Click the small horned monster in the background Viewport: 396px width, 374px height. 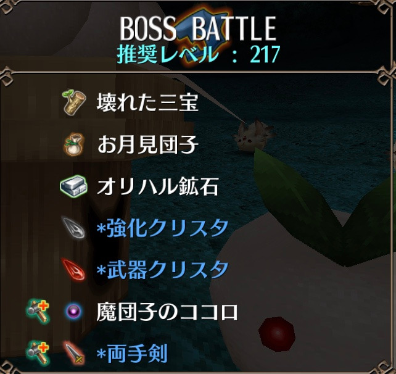click(x=253, y=136)
